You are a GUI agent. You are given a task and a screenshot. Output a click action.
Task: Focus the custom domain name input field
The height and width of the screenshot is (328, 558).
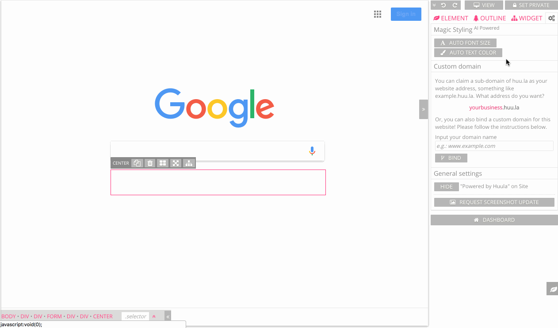tap(494, 146)
